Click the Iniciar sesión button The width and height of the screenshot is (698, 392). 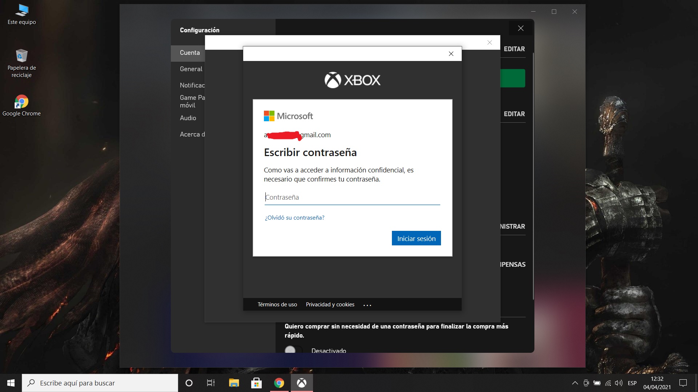click(416, 238)
